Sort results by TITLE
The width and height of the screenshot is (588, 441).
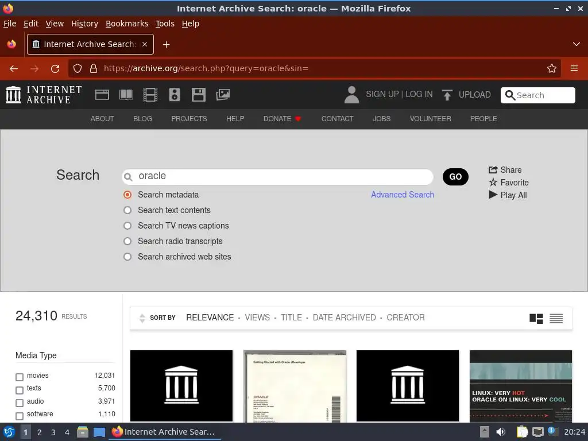click(x=291, y=318)
